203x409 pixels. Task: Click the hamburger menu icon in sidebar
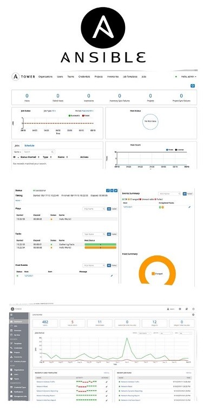pos(11,315)
